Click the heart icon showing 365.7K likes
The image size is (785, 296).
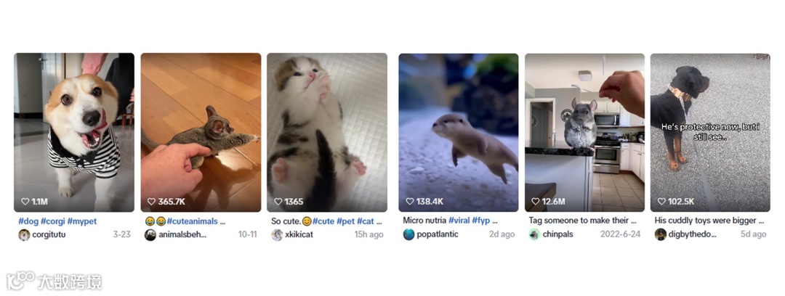pos(151,202)
